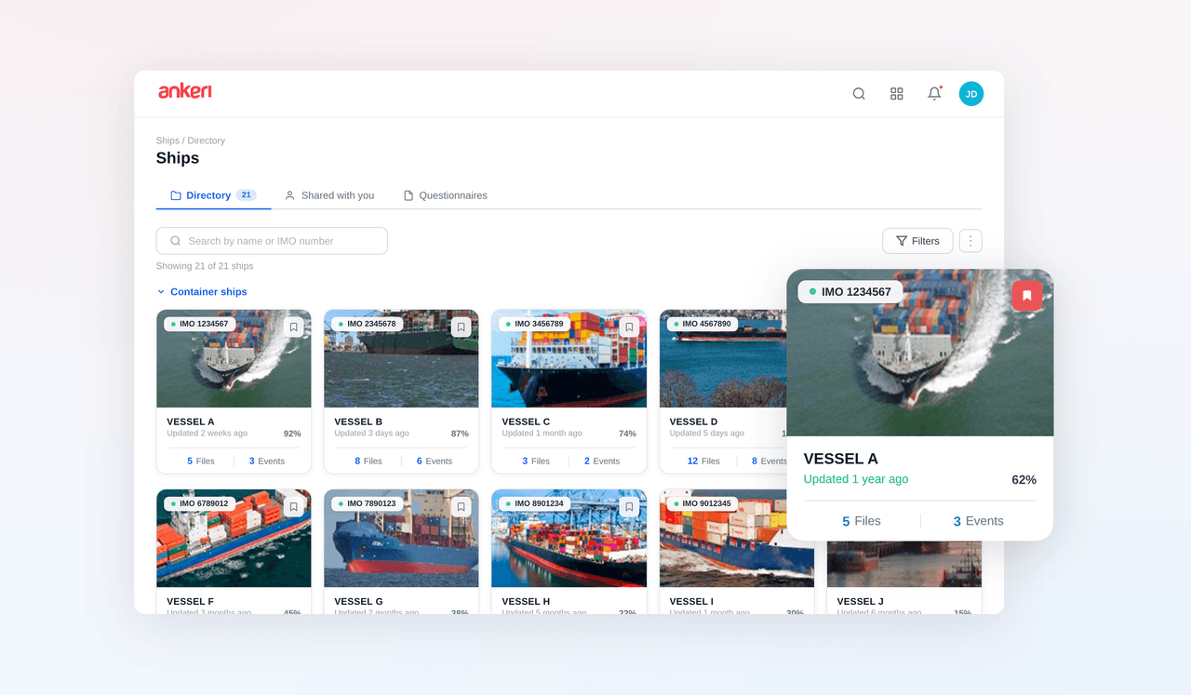This screenshot has width=1191, height=695.
Task: Click the search by name or IMO field
Action: tap(271, 240)
